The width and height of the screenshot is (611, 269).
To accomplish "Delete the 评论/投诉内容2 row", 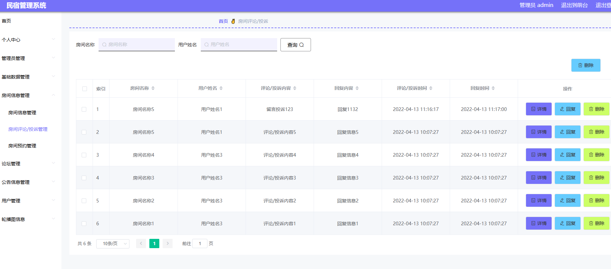I will click(x=596, y=200).
